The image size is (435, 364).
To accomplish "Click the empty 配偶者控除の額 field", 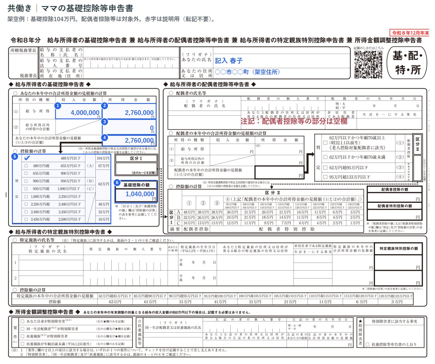I will click(x=394, y=197).
